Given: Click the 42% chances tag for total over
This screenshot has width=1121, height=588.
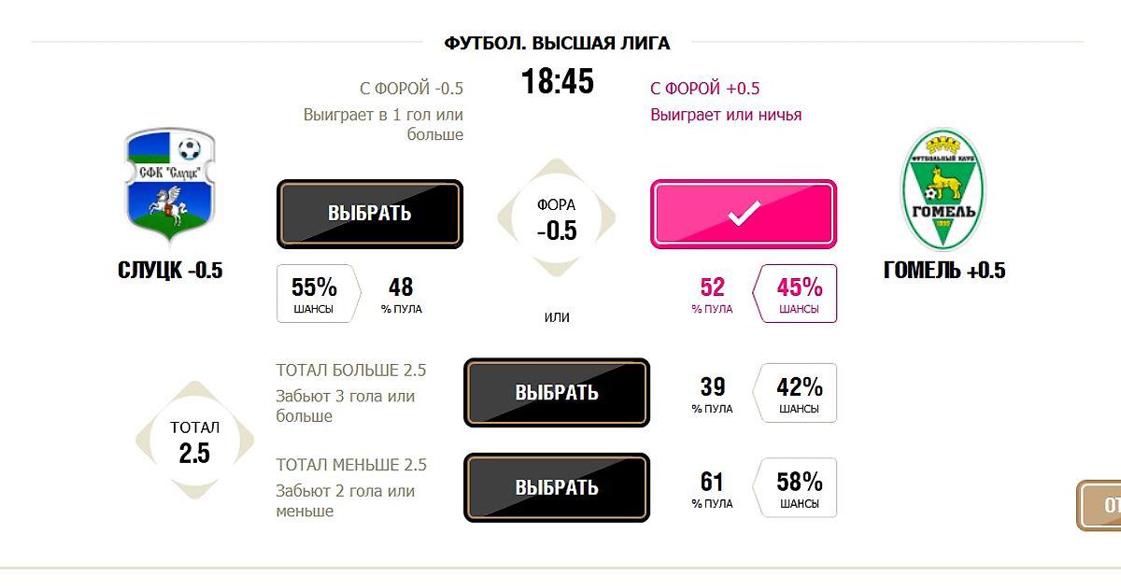Looking at the screenshot, I should pos(799,393).
